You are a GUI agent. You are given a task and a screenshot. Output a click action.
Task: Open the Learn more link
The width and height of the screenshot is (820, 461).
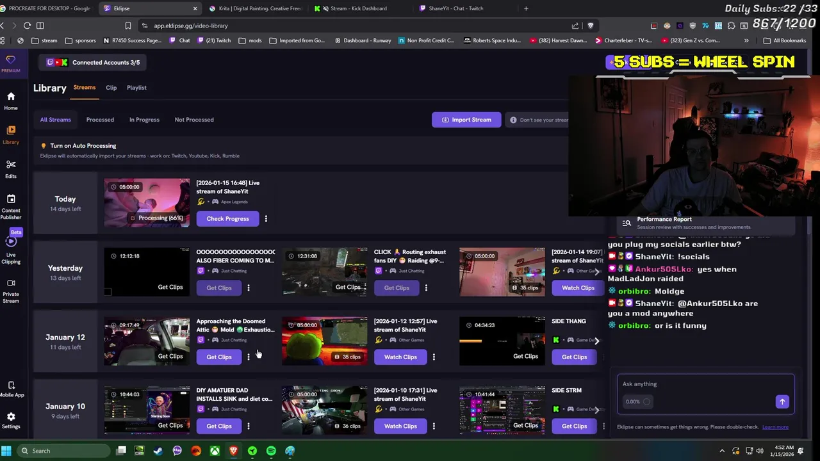click(x=775, y=427)
